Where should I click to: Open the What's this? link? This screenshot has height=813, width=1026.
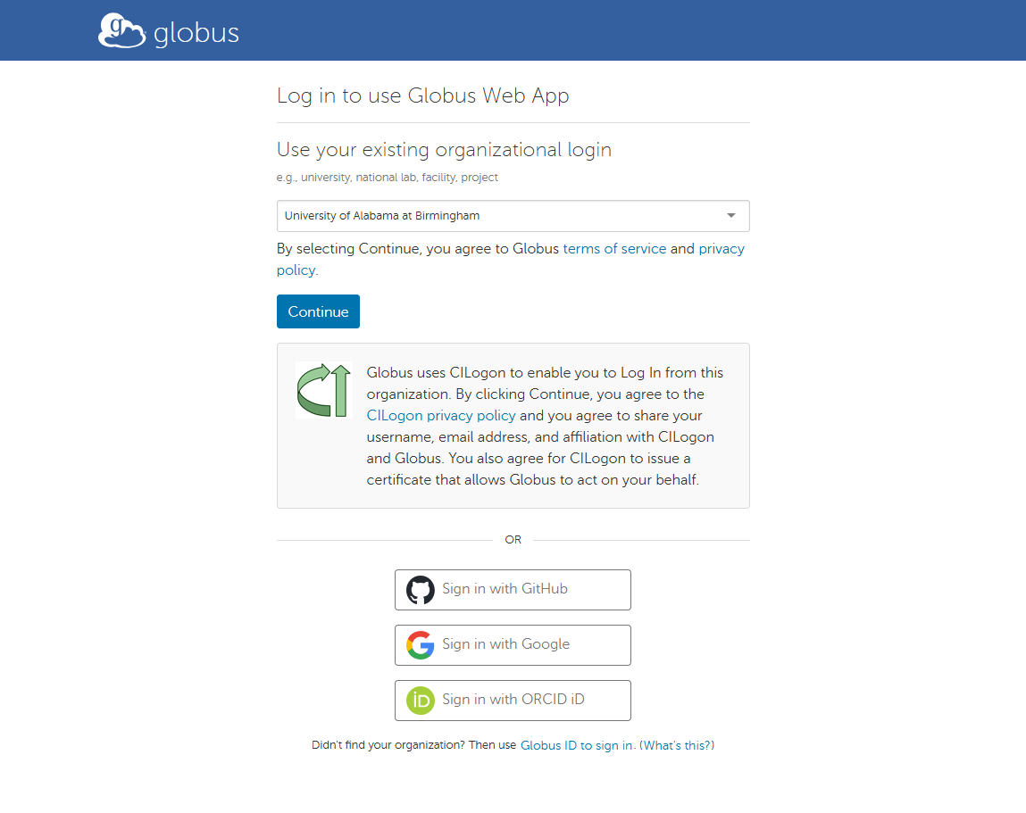[x=677, y=746]
